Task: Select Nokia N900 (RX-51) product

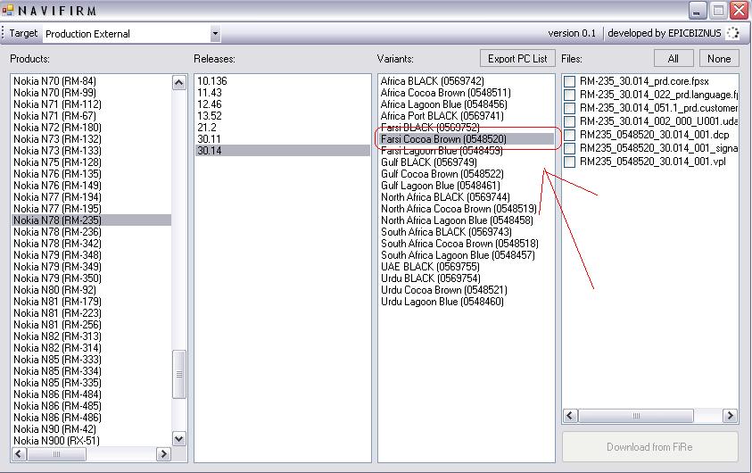Action: (x=91, y=440)
